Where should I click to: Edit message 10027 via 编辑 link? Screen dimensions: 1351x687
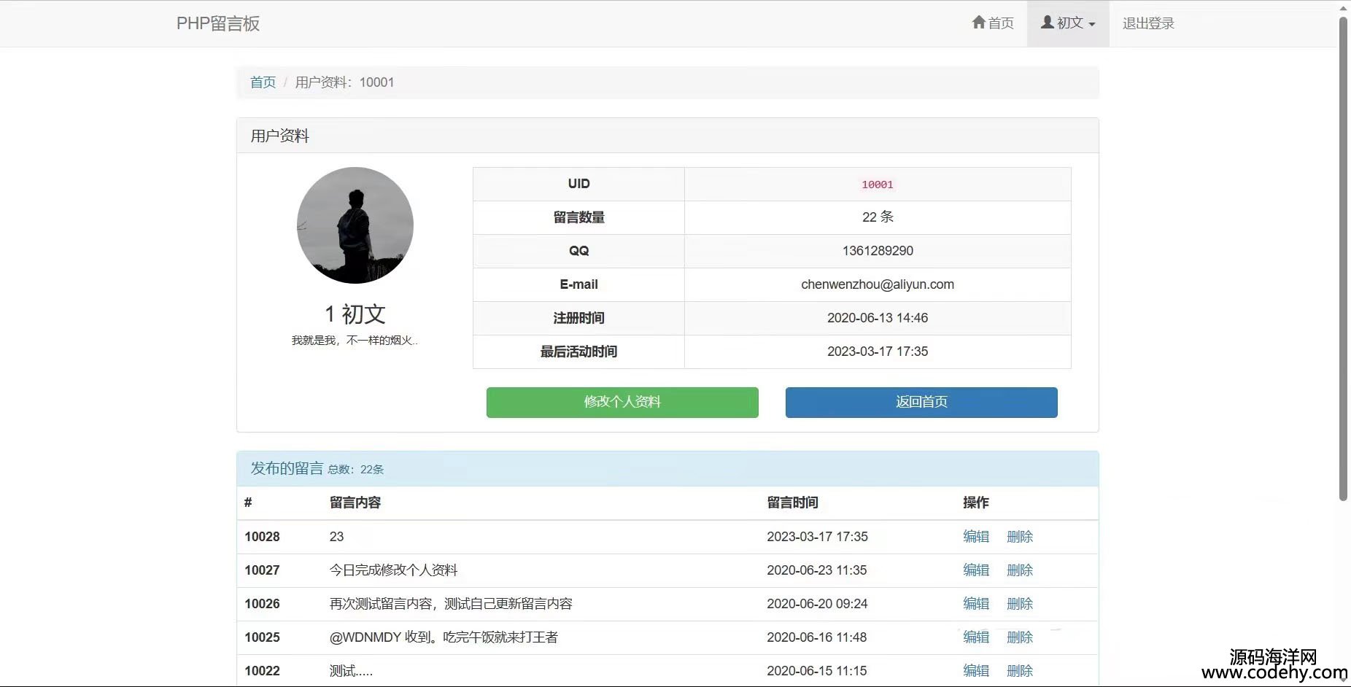click(x=975, y=570)
